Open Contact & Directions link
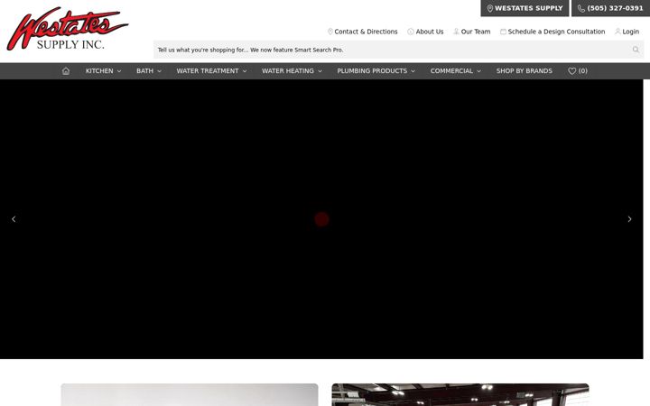The width and height of the screenshot is (650, 406). pos(366,32)
